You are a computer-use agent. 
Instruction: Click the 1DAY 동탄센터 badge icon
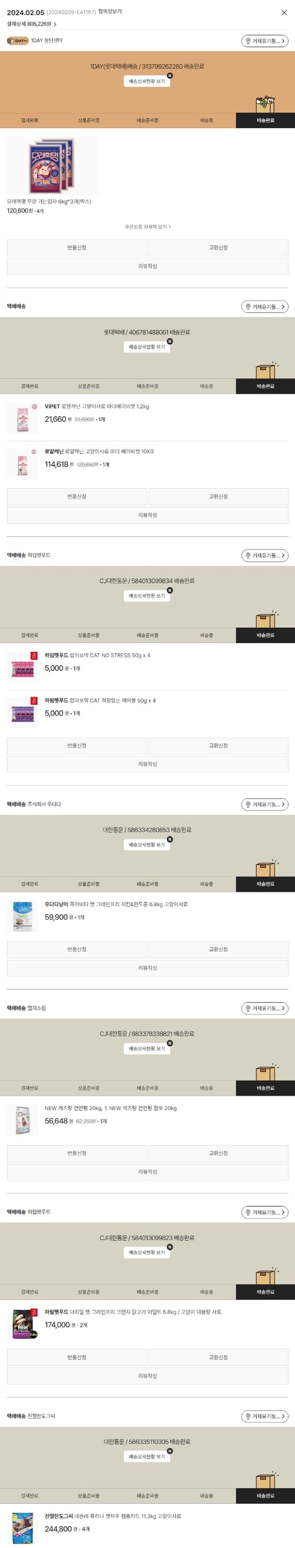point(17,41)
